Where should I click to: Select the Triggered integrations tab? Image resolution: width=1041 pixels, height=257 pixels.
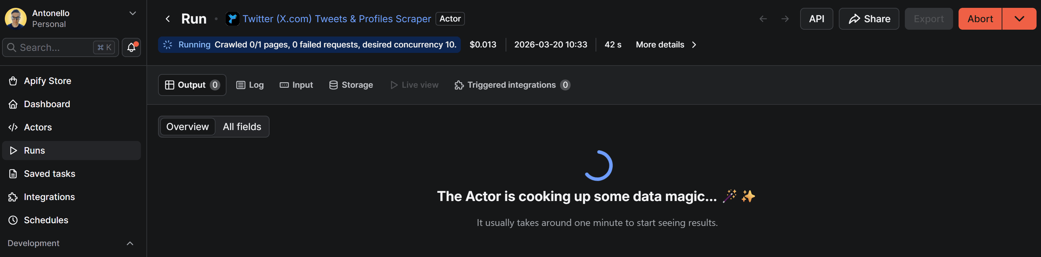coord(512,85)
